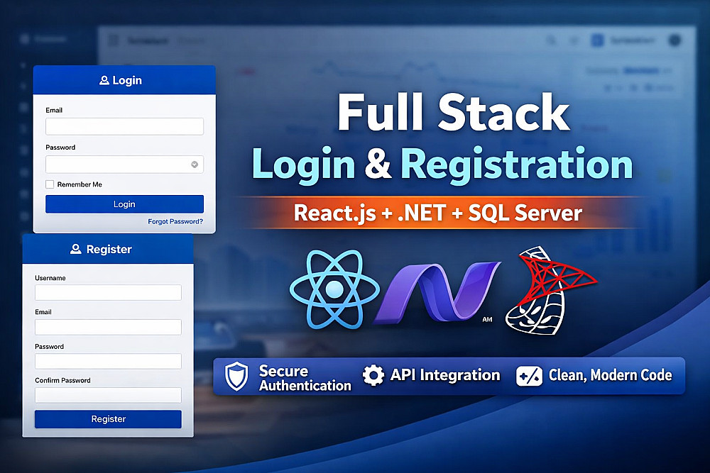710x473 pixels.
Task: Check the Remember Me checkbox
Action: (x=50, y=184)
